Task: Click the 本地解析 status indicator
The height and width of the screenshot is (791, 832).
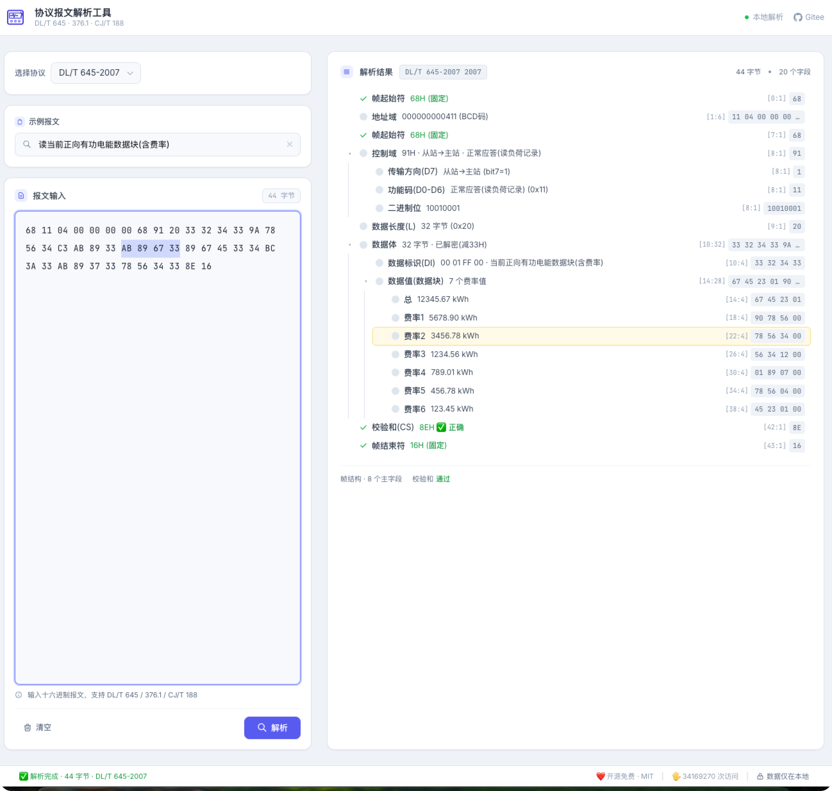Action: 764,17
